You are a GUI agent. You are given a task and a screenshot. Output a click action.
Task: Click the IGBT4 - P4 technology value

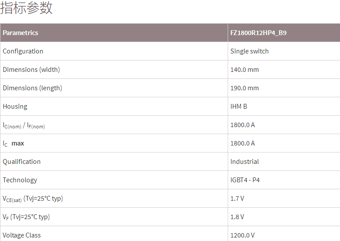[x=245, y=180]
